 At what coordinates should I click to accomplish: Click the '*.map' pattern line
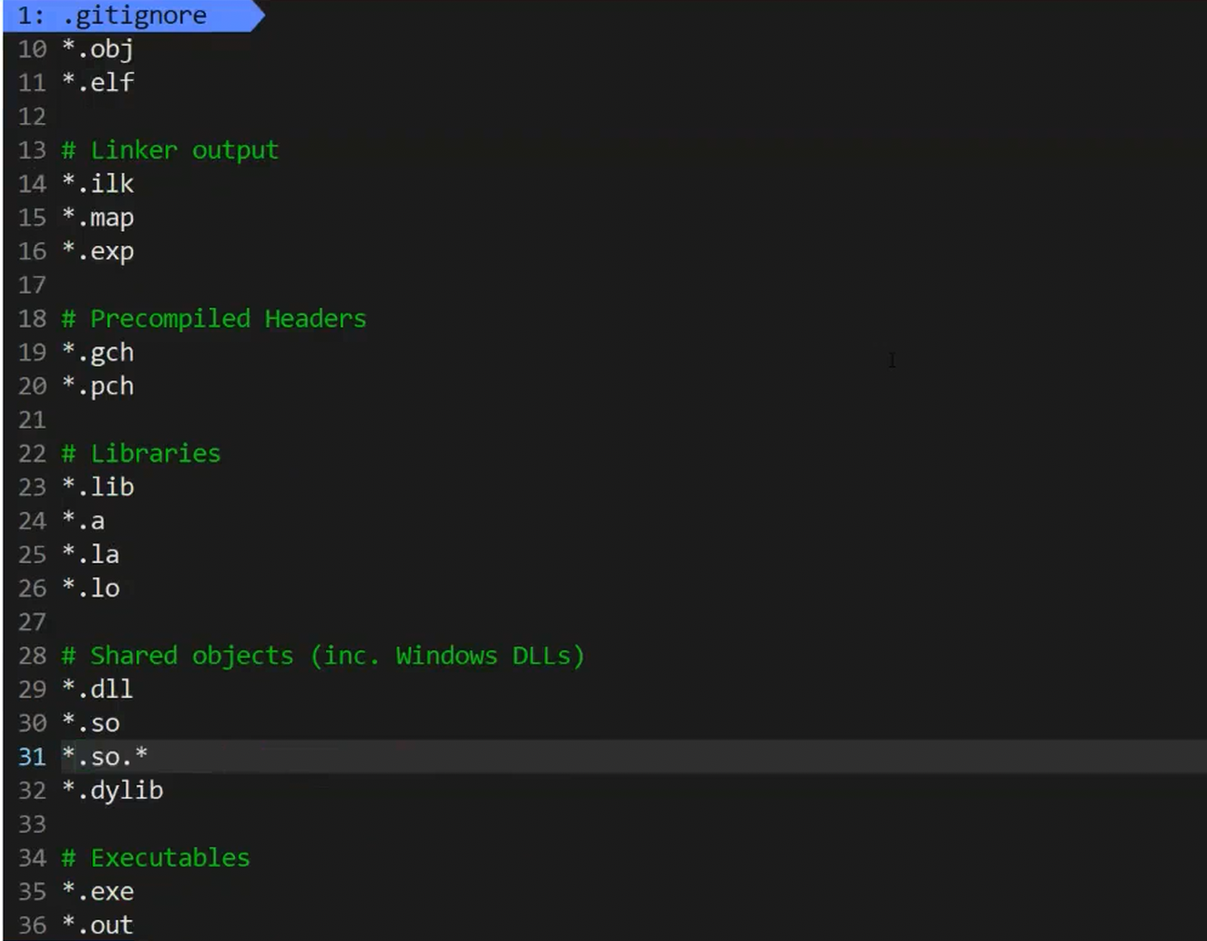point(97,218)
